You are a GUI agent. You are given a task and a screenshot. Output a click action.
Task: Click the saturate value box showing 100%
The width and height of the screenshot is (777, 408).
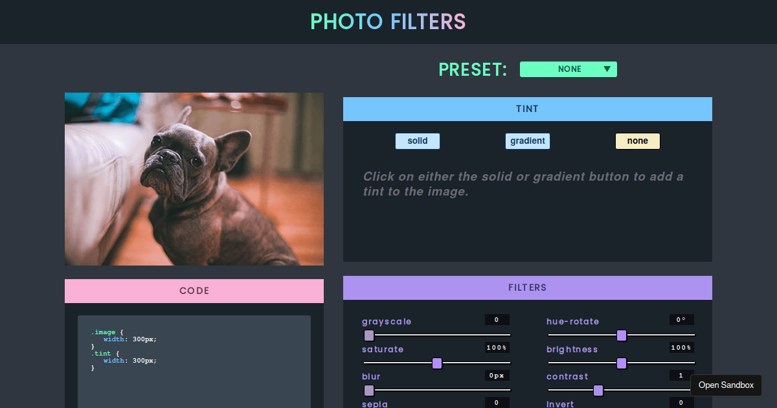coord(497,348)
